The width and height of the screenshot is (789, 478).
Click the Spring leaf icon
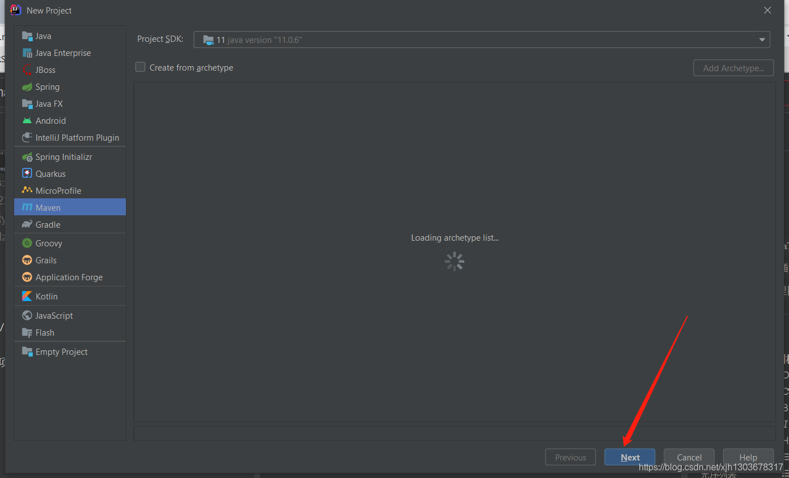[27, 87]
